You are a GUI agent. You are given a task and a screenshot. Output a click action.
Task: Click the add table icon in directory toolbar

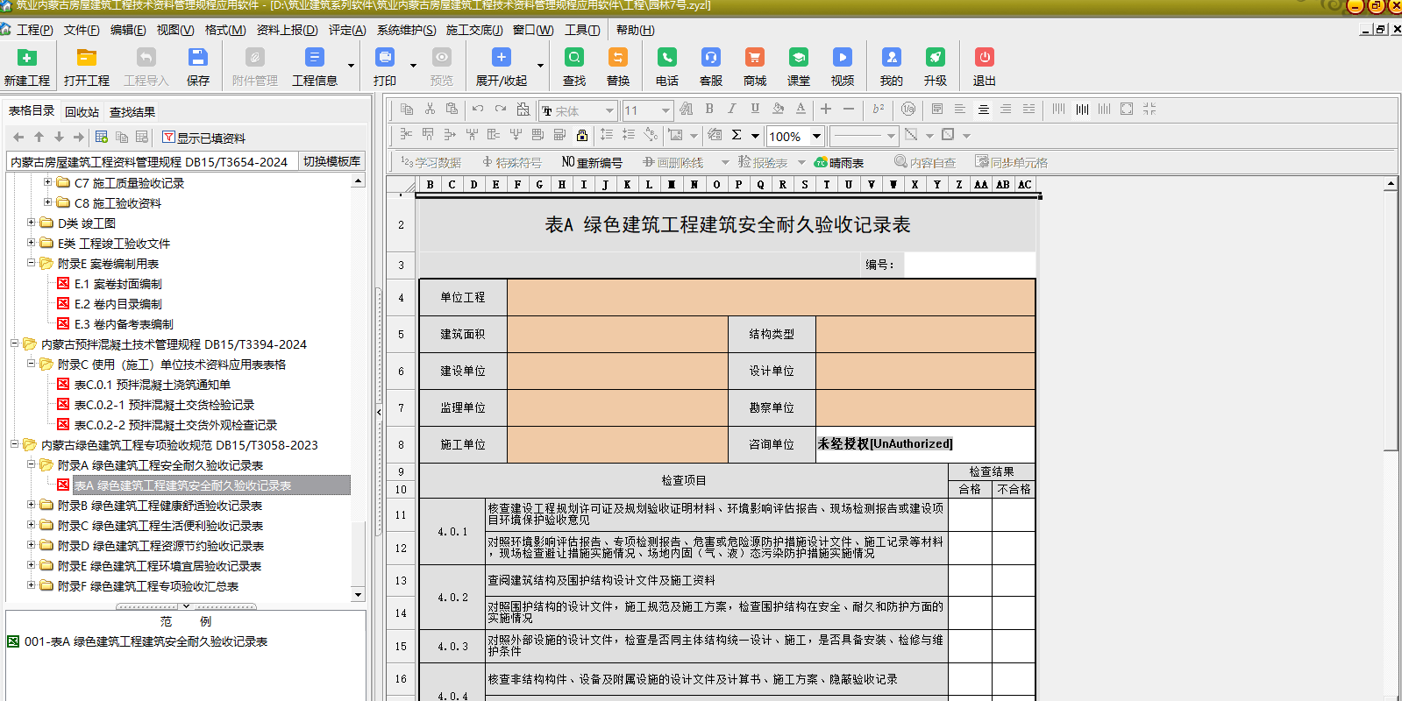pyautogui.click(x=102, y=138)
